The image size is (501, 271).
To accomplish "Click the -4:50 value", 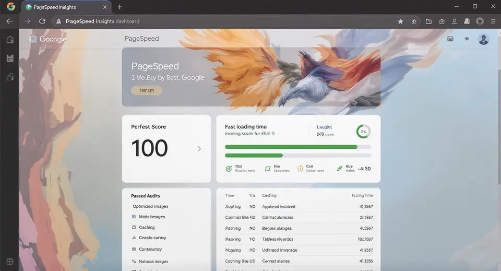I will point(364,169).
